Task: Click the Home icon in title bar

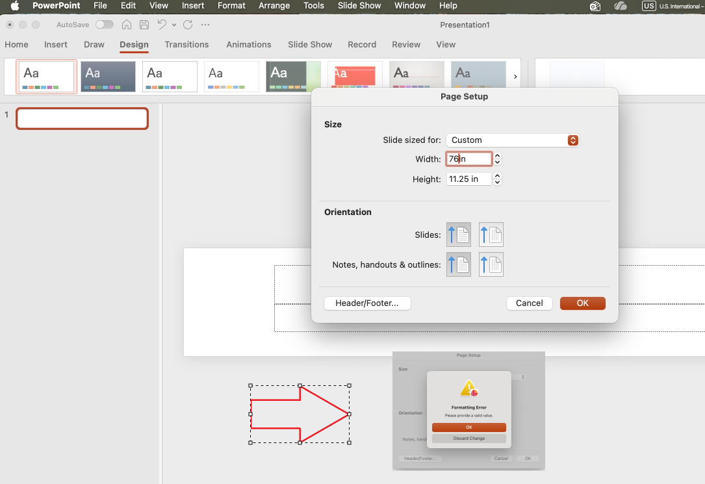Action: pos(127,25)
